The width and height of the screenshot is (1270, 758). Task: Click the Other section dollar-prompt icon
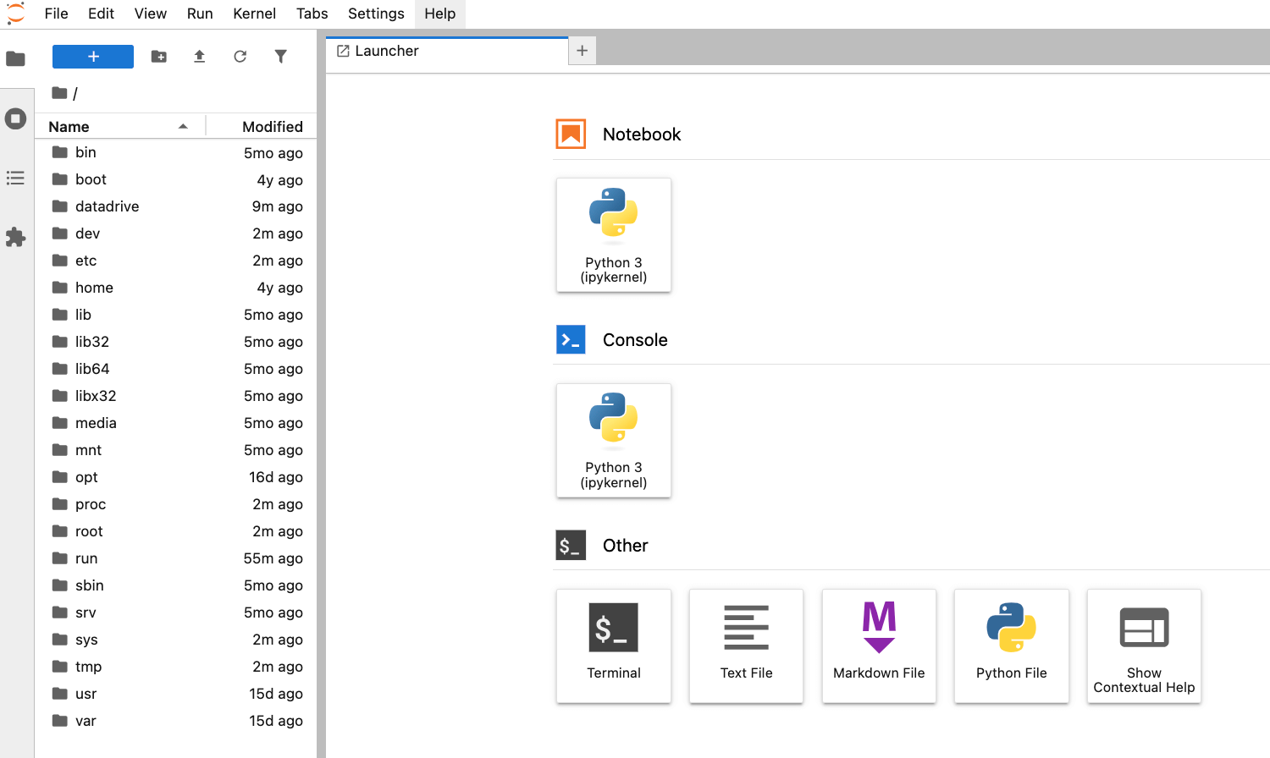tap(571, 545)
